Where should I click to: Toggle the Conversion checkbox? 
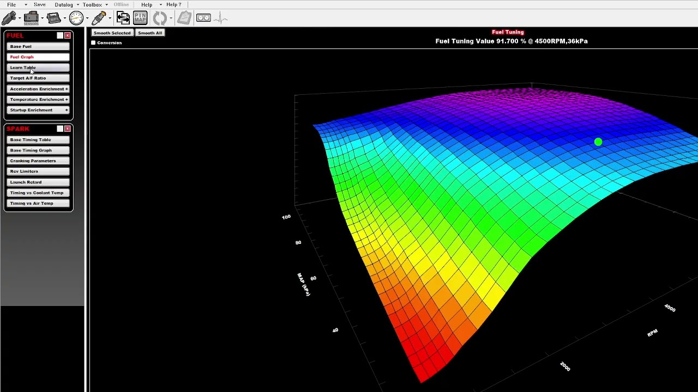pyautogui.click(x=93, y=42)
